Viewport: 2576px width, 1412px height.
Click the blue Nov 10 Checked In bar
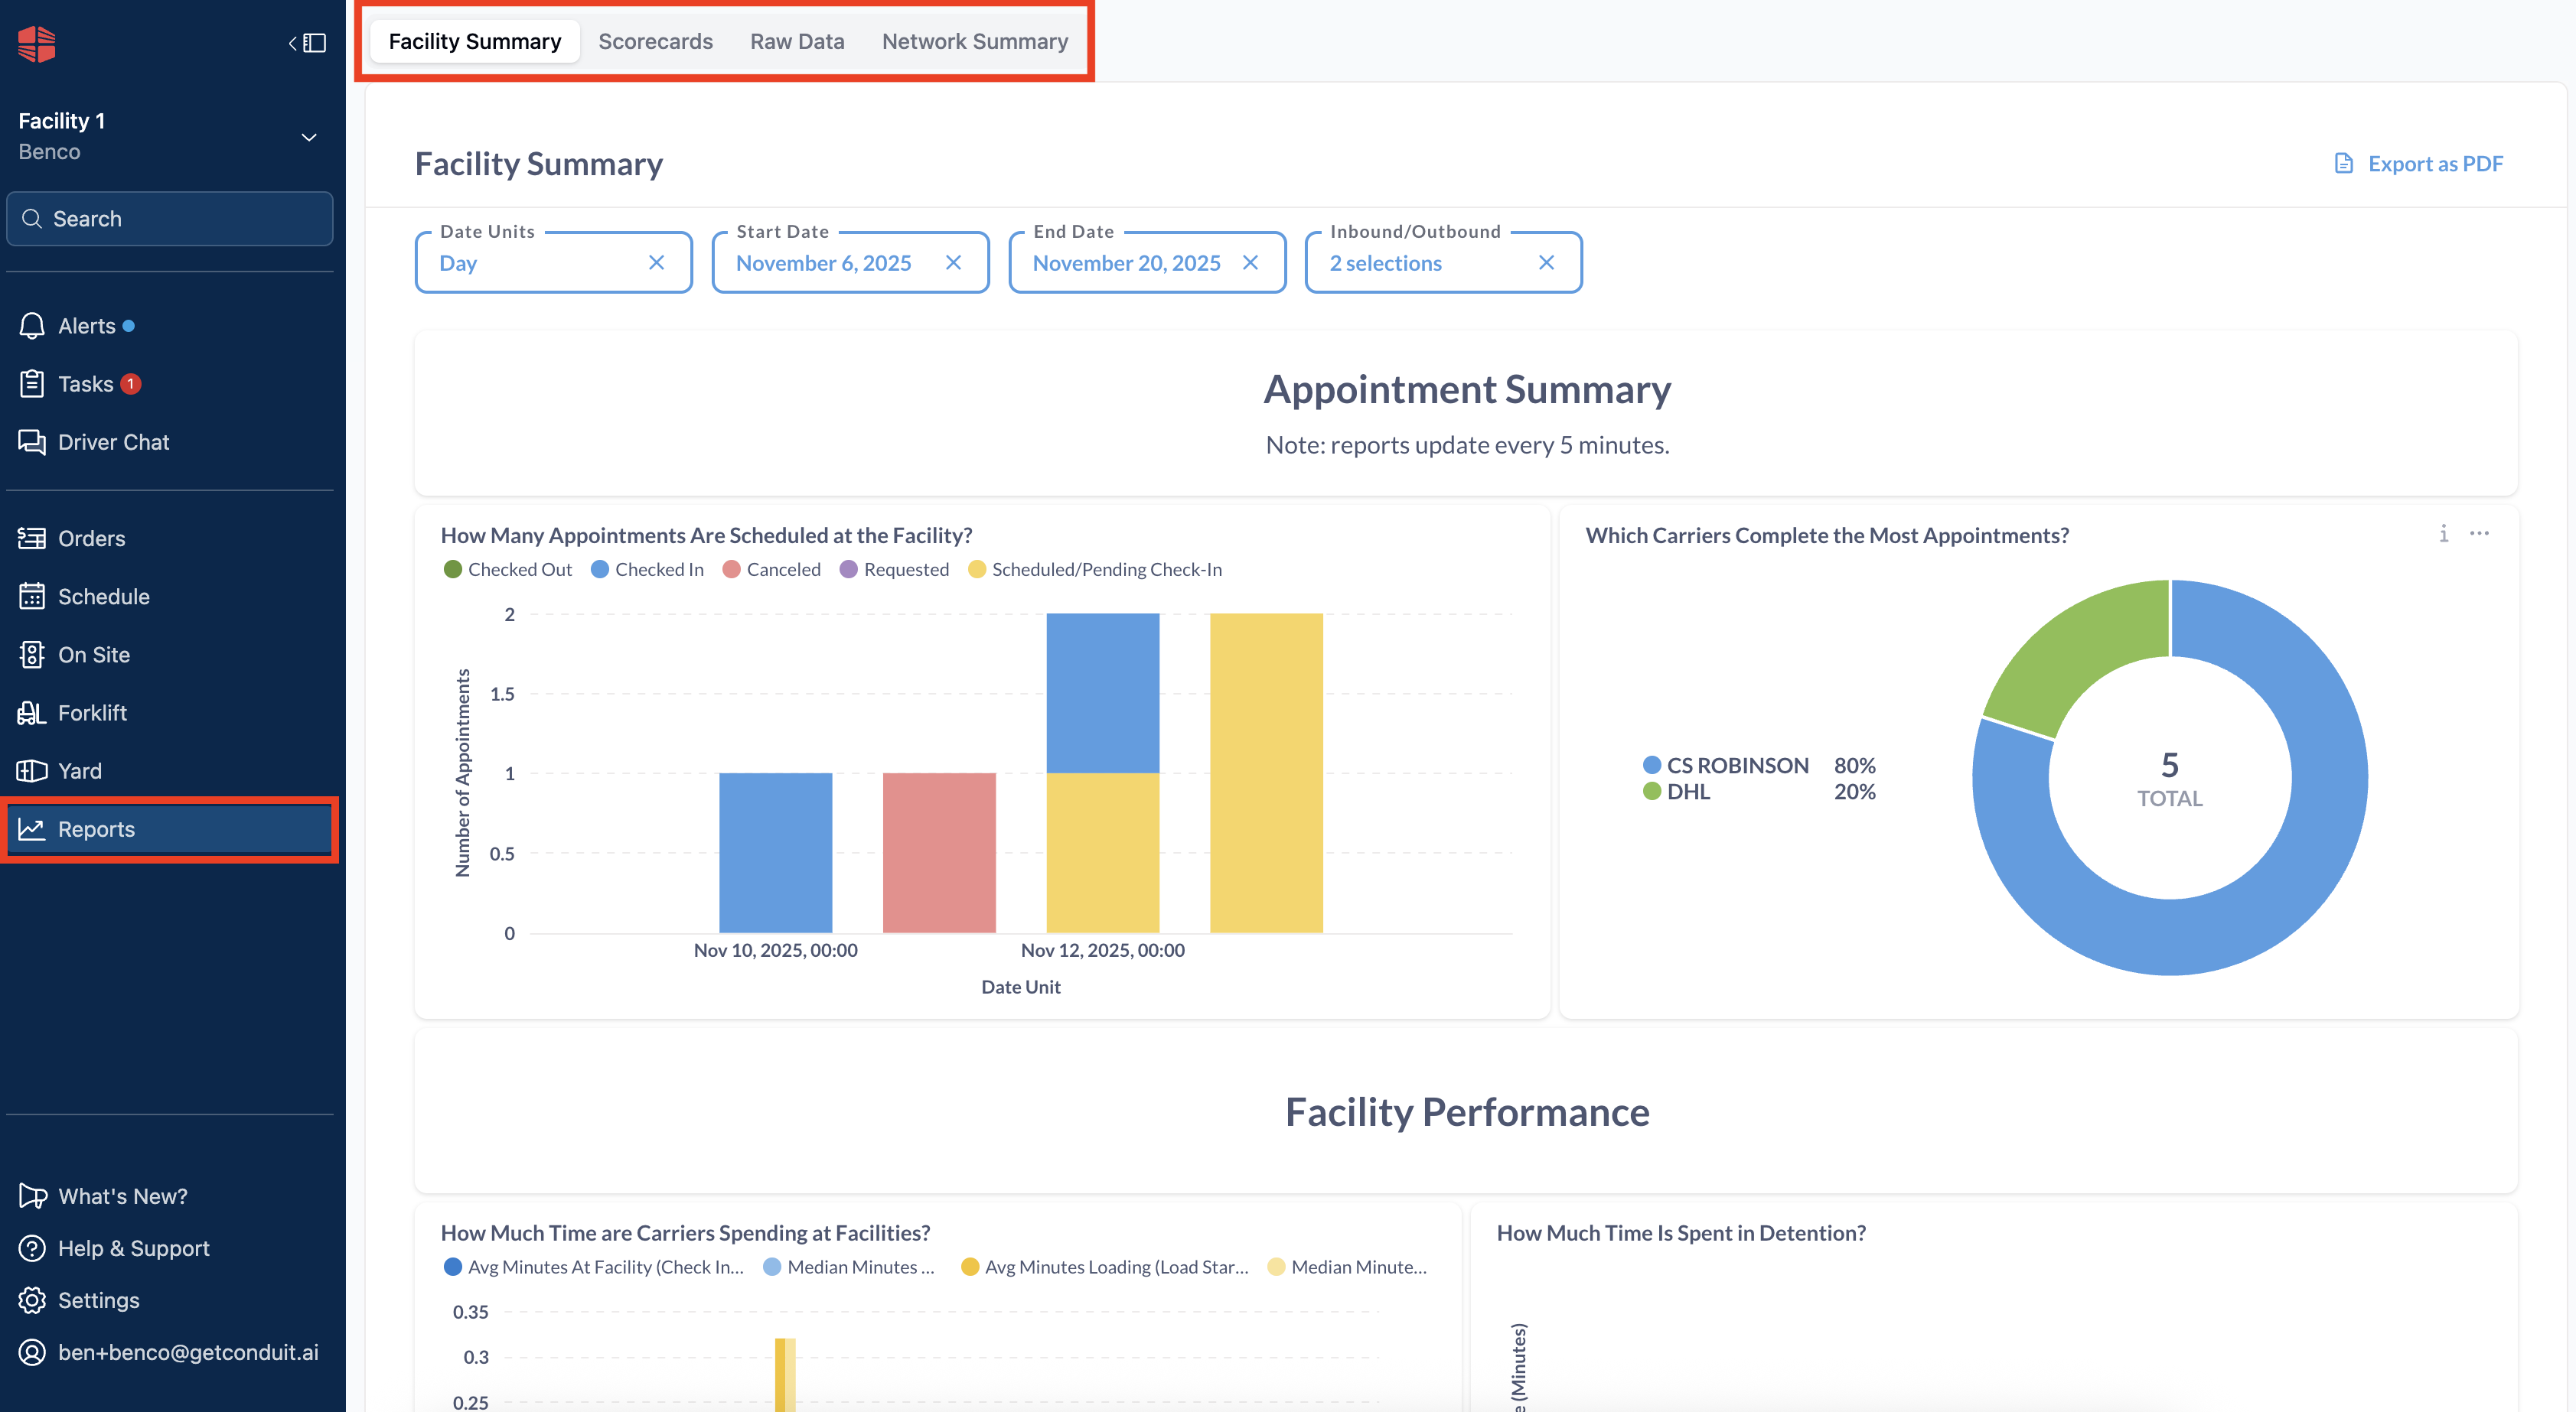775,854
